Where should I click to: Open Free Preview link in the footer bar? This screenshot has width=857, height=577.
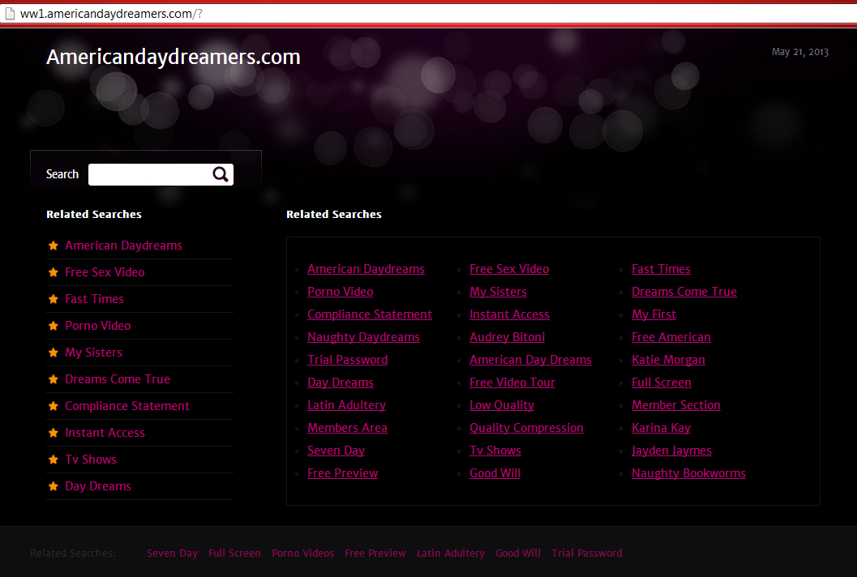375,553
